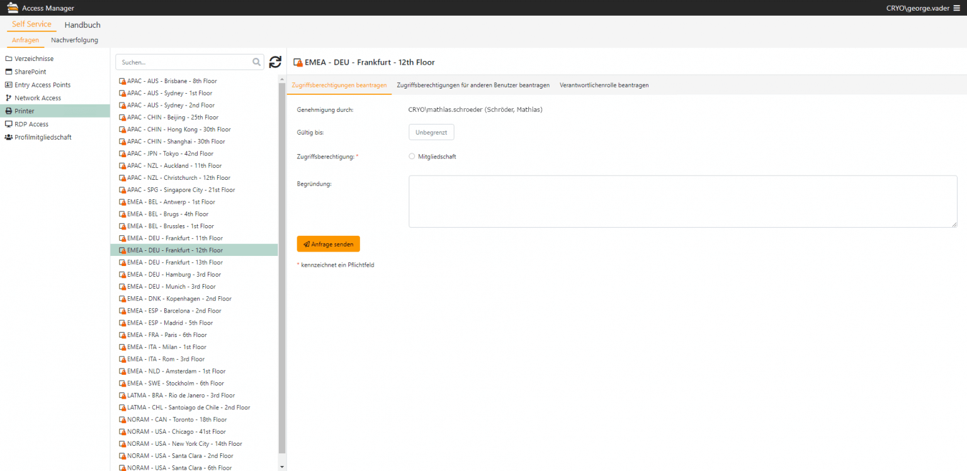Open the Unbegrenzt validity picker
This screenshot has height=471, width=967.
pos(431,132)
